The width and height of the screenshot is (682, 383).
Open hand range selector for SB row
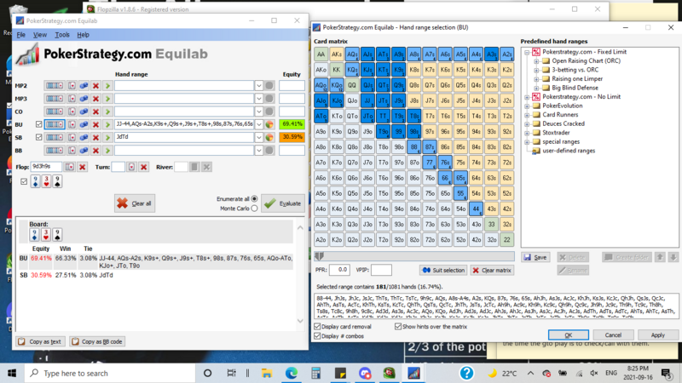click(x=55, y=137)
